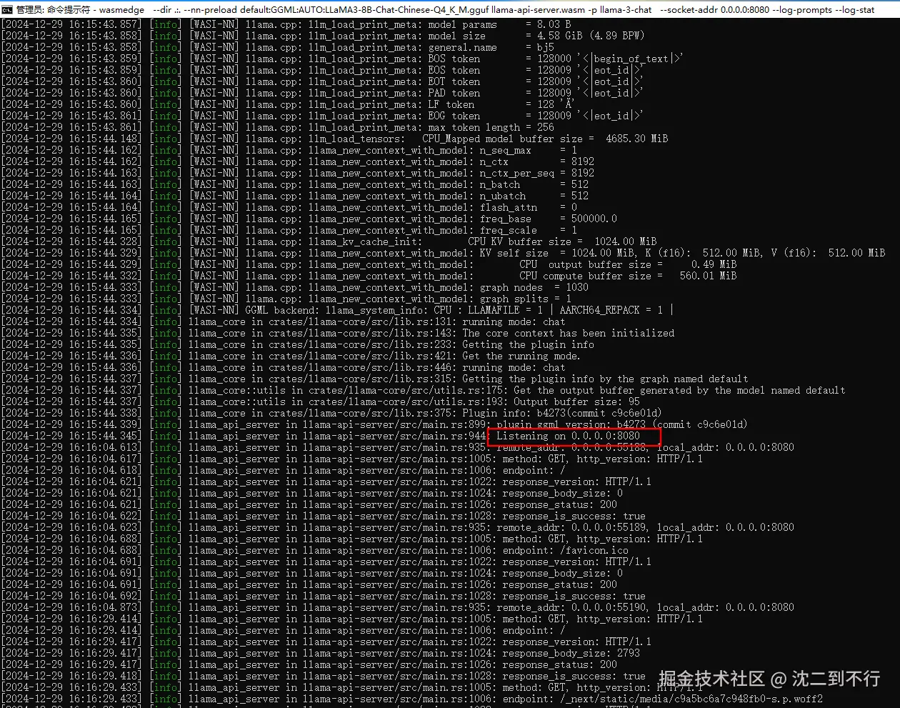Click the 'Listening on 0.0.0.0:8080' text

click(568, 436)
